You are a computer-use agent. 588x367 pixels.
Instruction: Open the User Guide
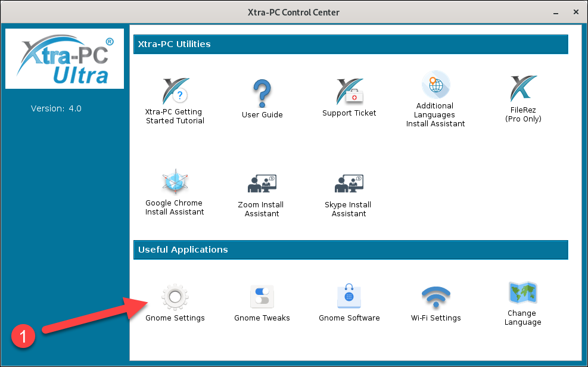[x=262, y=92]
